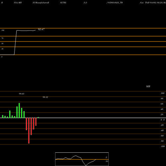Click the -40 label on the MR axis
Screen dimensions: 166x166
click(x=162, y=130)
